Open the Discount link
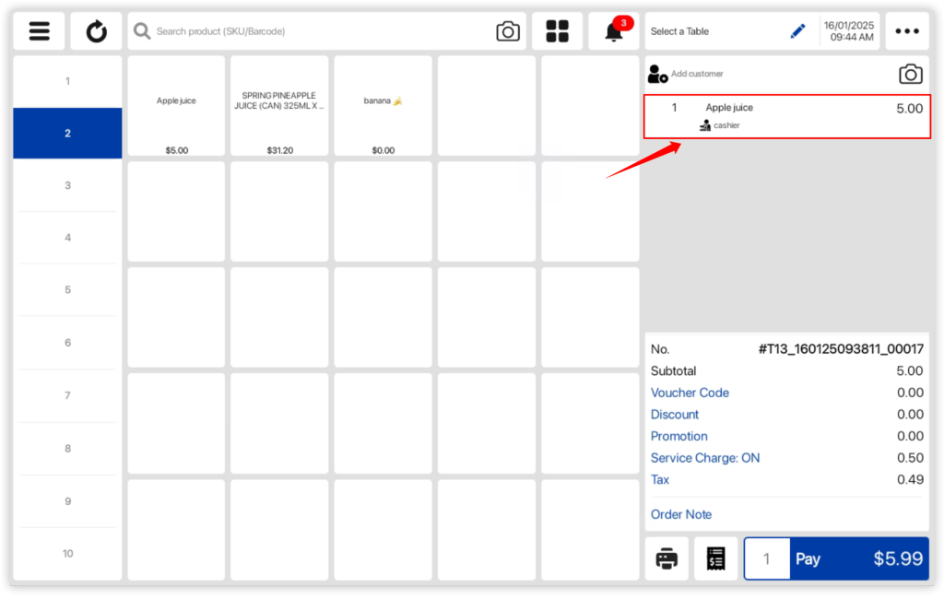Image resolution: width=944 pixels, height=599 pixels. [675, 415]
